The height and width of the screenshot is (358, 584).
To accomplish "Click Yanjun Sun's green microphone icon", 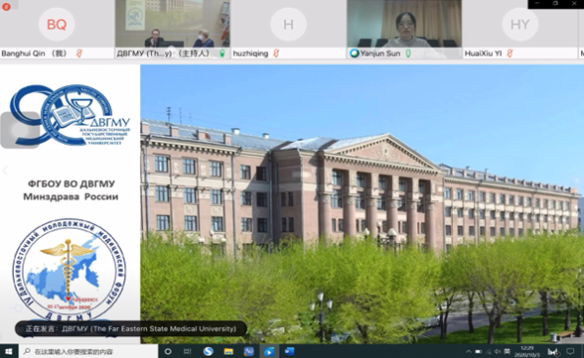I will coord(408,54).
